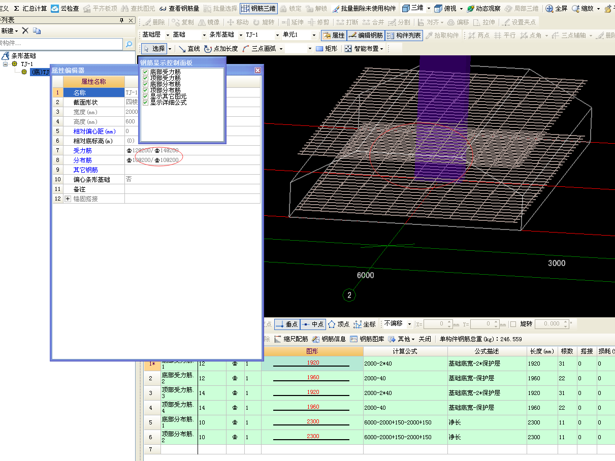Click the component search input box
This screenshot has height=461, width=615.
[x=61, y=44]
